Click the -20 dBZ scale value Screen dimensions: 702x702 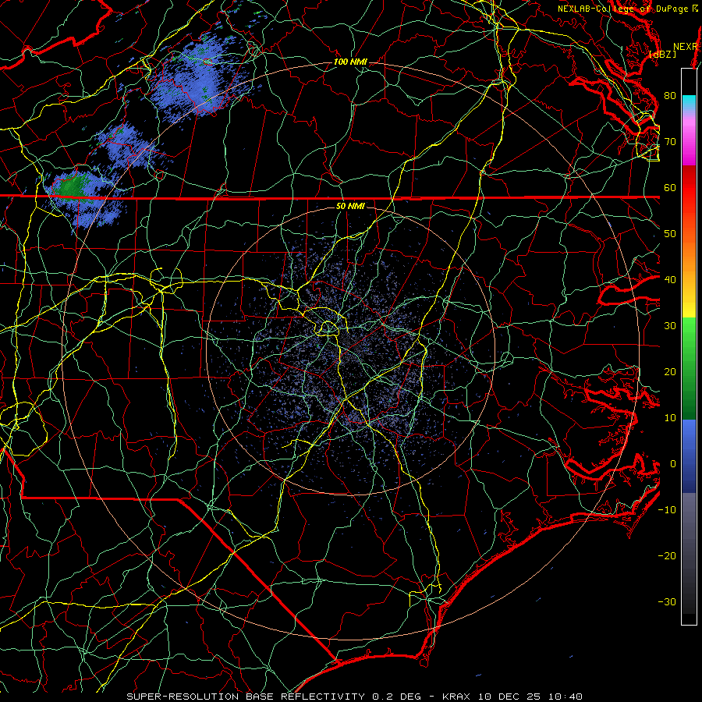point(667,556)
